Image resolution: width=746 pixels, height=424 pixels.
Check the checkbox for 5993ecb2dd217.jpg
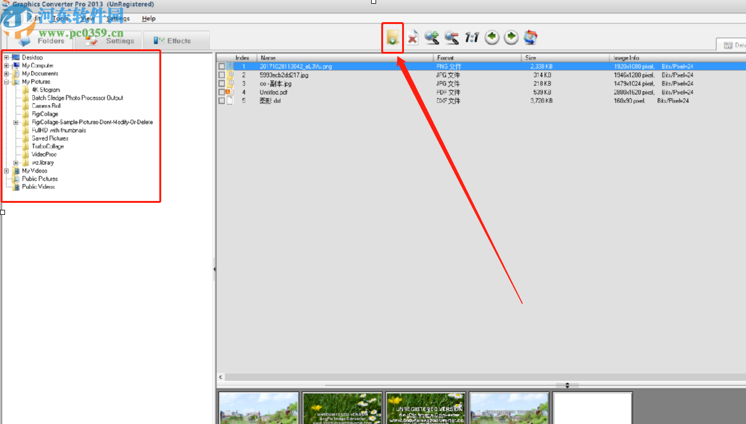coord(222,75)
